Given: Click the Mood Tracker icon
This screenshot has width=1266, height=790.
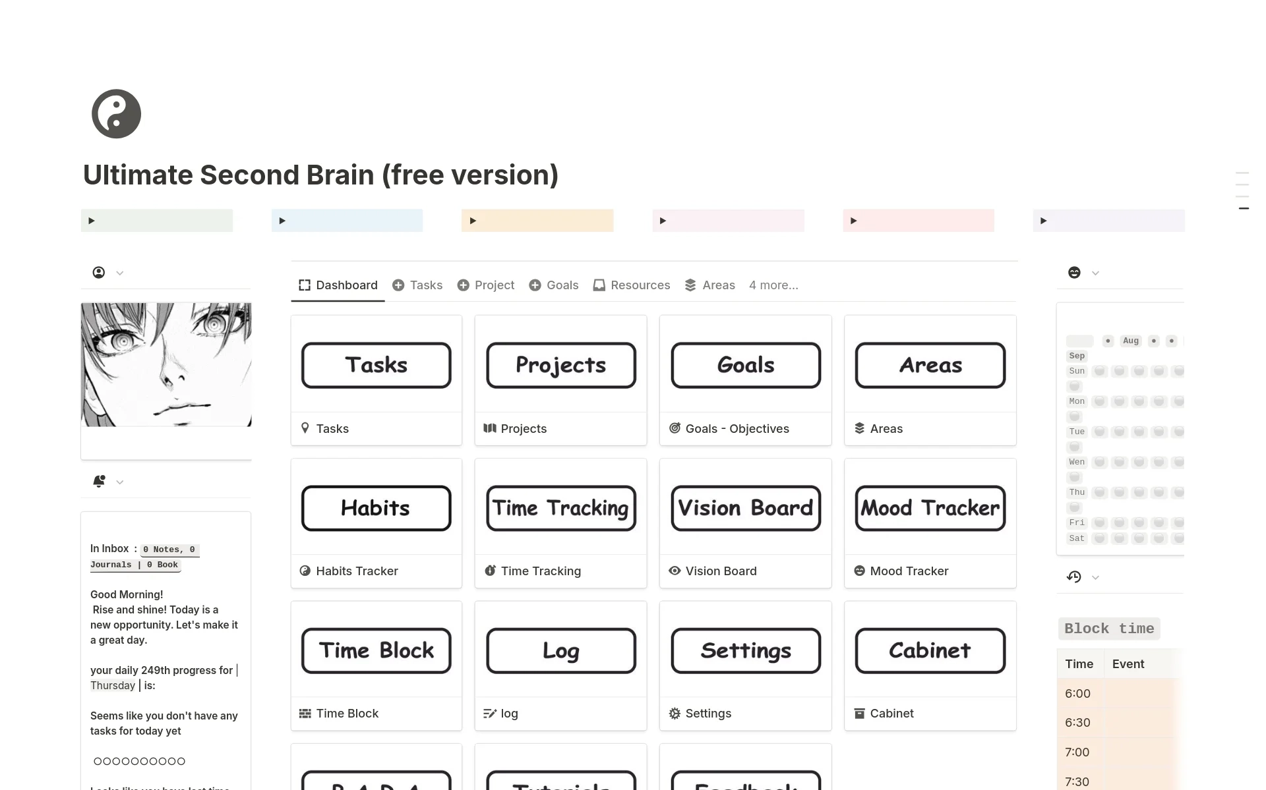Looking at the screenshot, I should coord(860,571).
